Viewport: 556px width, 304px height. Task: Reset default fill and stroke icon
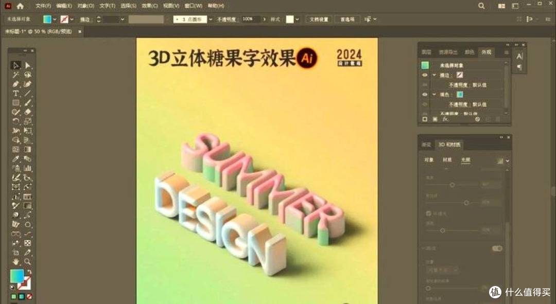pos(13,288)
